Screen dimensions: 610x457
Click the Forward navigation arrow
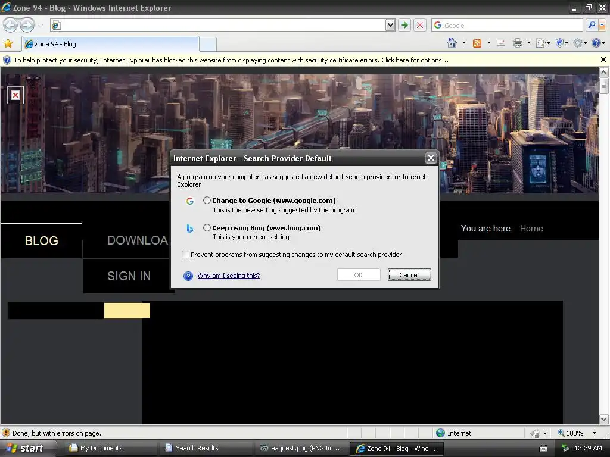[27, 25]
